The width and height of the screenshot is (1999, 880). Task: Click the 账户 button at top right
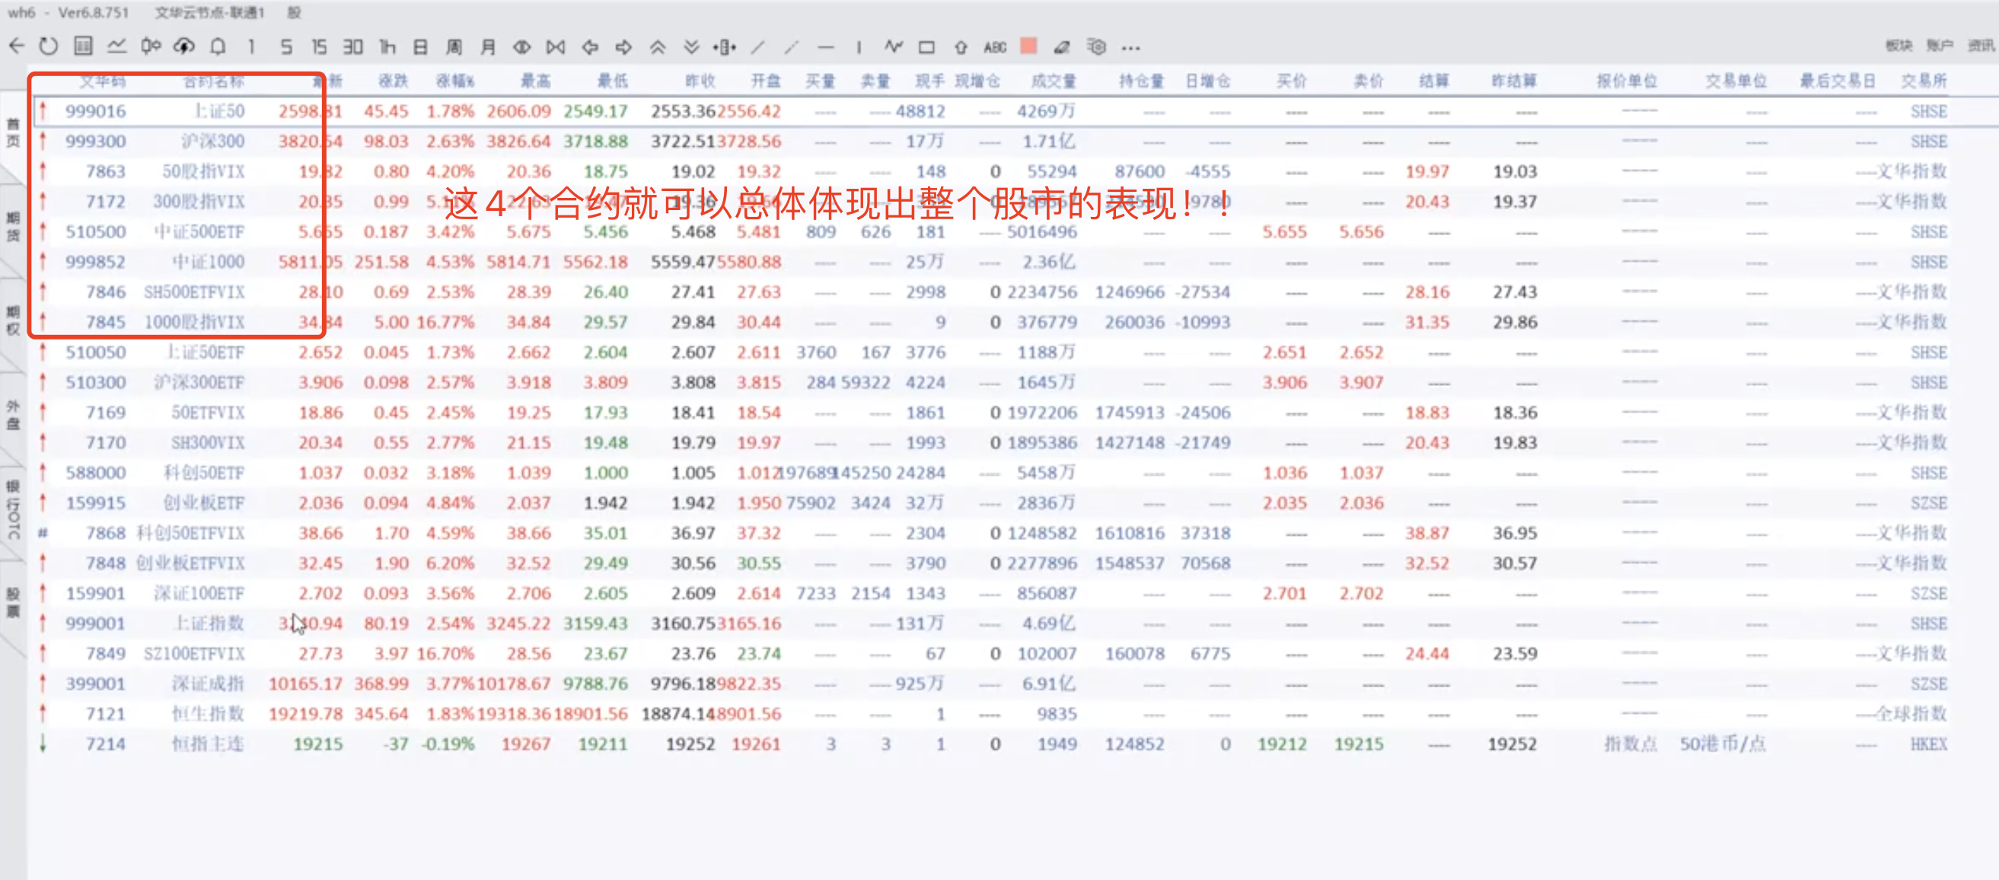point(1940,46)
